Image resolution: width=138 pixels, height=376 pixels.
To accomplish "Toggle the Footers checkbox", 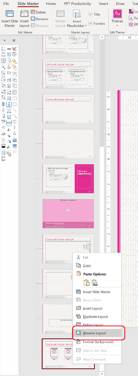I will tap(90, 24).
